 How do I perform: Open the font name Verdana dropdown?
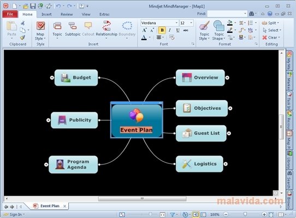click(x=176, y=23)
